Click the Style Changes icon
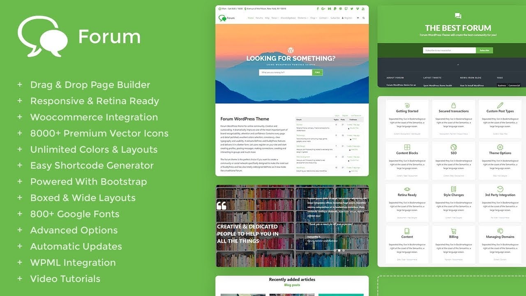526x296 pixels. click(x=454, y=189)
